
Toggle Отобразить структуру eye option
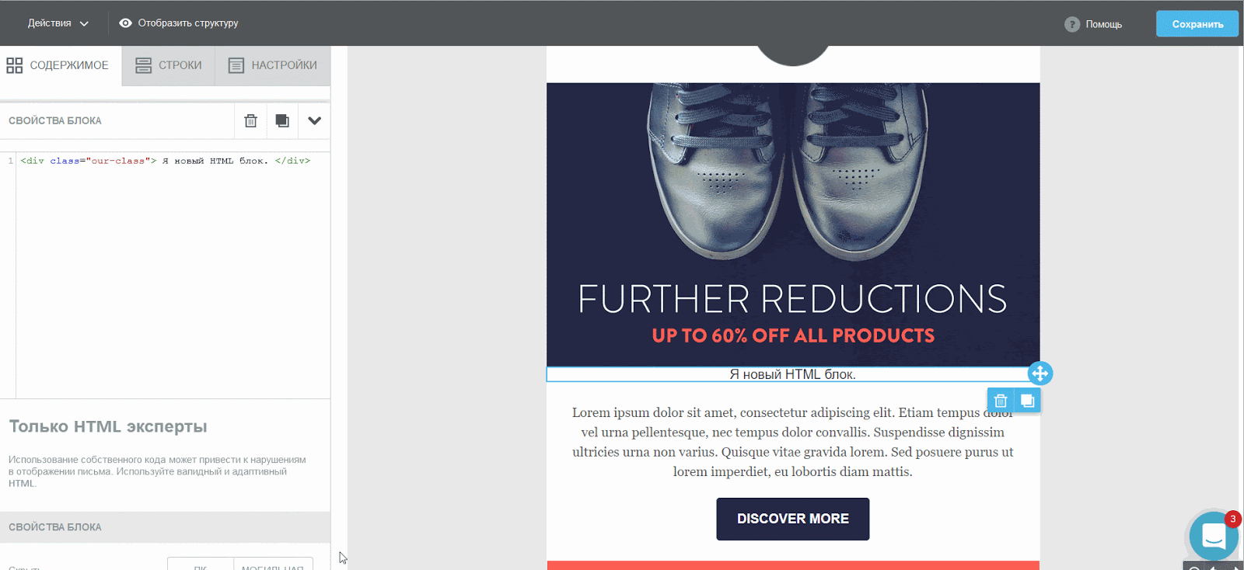tap(179, 23)
